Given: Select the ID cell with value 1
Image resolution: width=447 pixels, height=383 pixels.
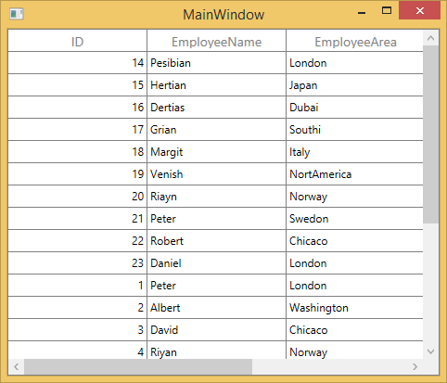Looking at the screenshot, I should click(78, 286).
